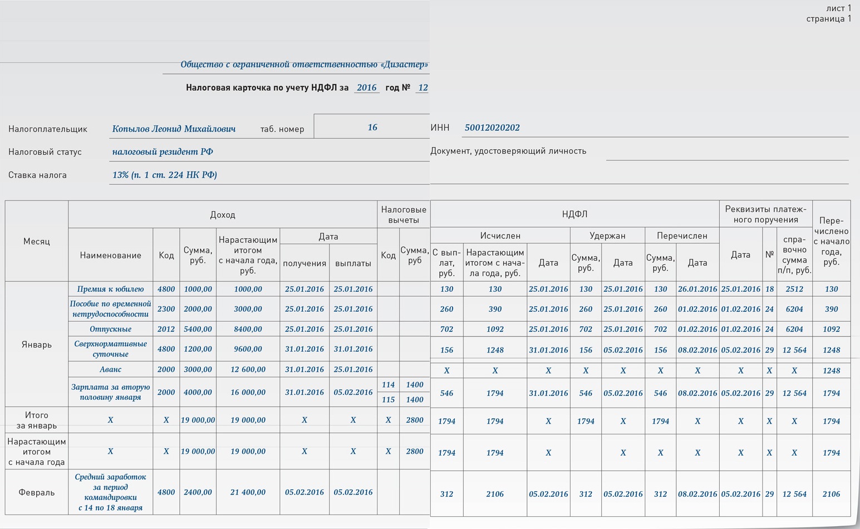Click 'Сверхнормативные суточные' cell

coord(110,349)
